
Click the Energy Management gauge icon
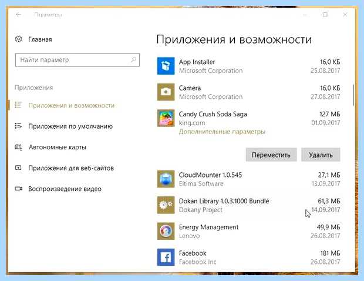pos(166,231)
